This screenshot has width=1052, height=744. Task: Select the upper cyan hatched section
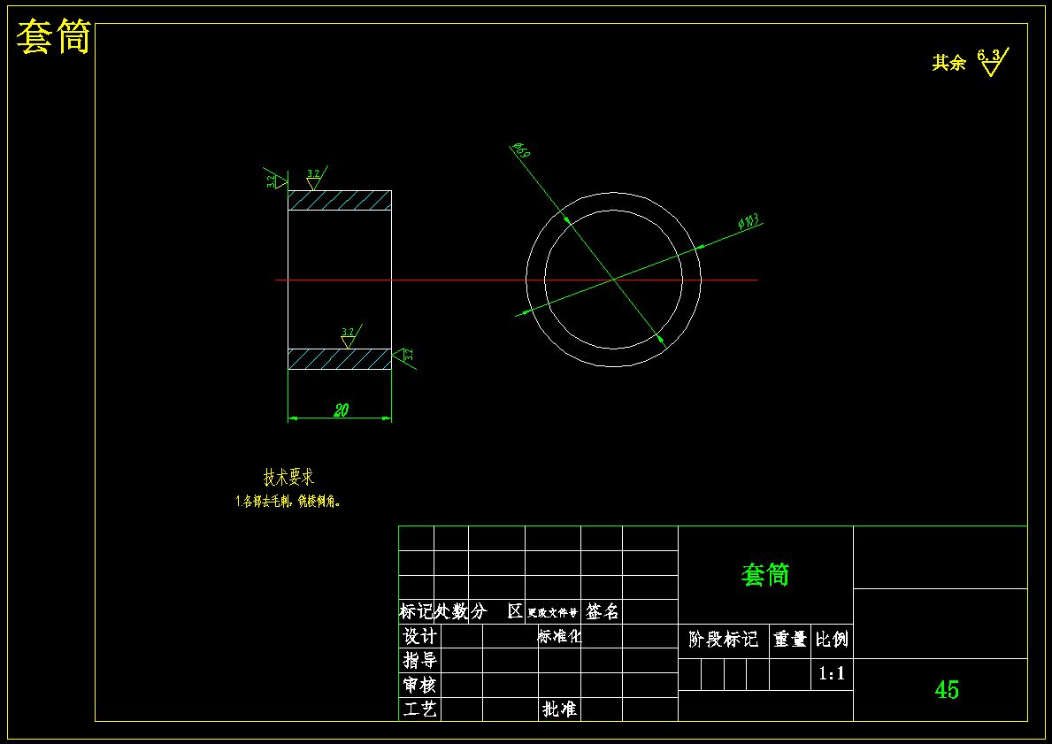click(x=340, y=201)
